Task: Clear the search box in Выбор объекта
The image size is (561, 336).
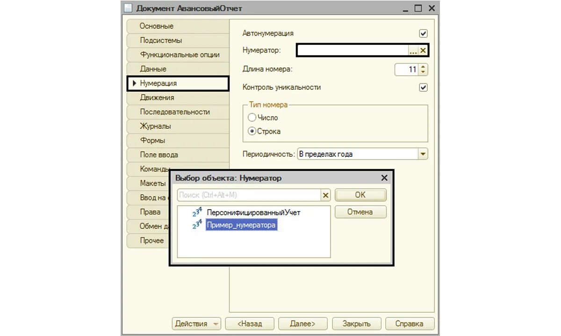Action: (325, 195)
